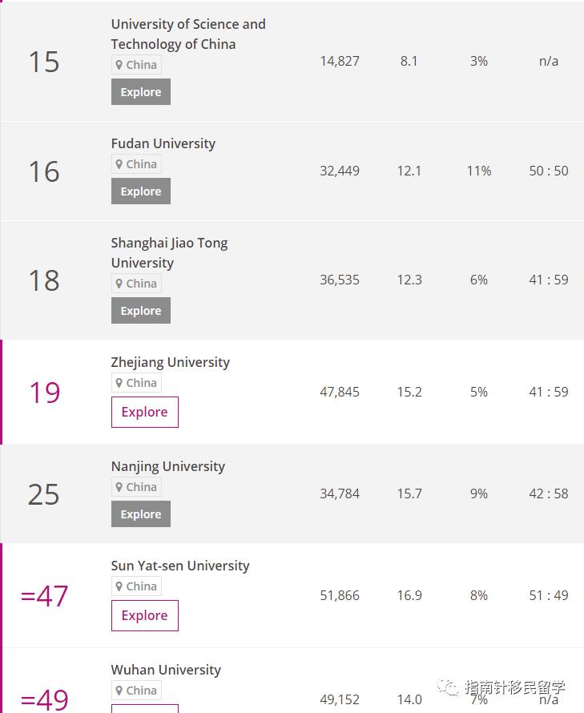Click Explore under Shanghai Jiao Tong University
Screen dimensions: 584x713
tap(140, 310)
